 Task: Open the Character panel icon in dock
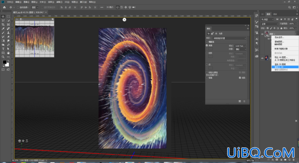(257, 39)
